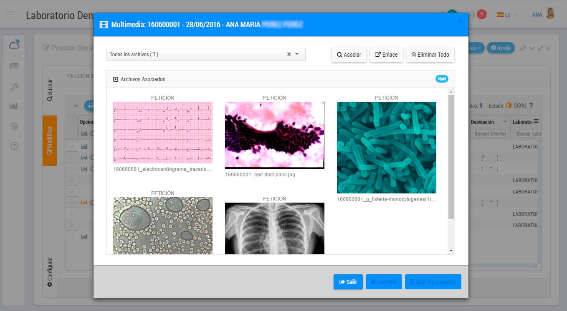
Task: Click Eliminar Todo button
Action: [430, 55]
